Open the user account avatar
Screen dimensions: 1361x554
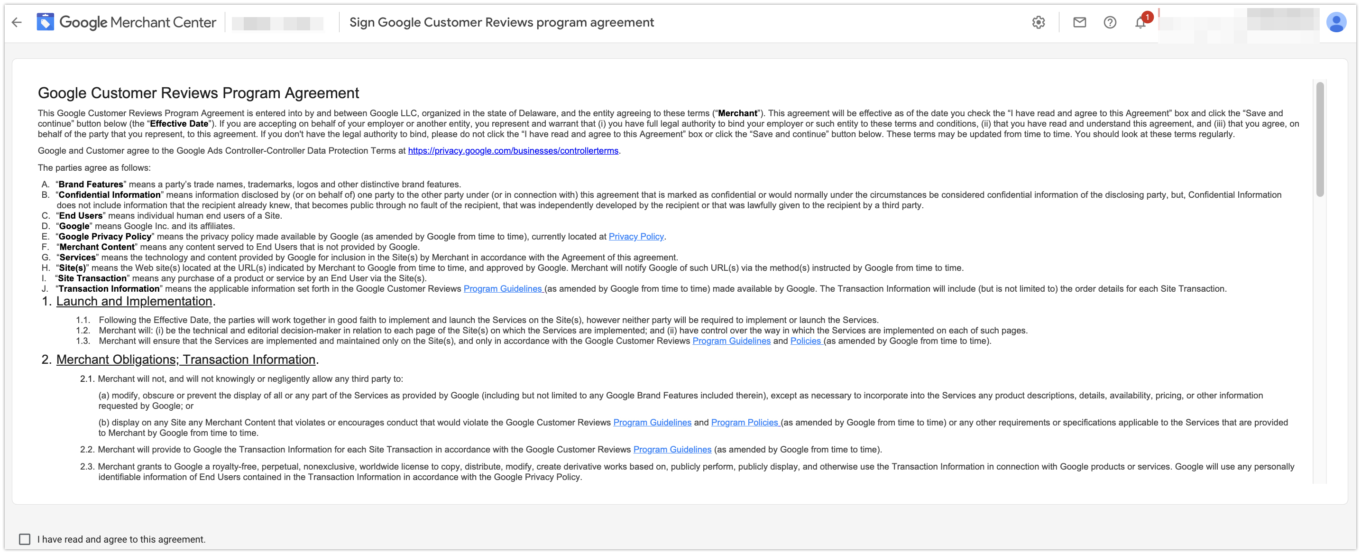coord(1336,22)
